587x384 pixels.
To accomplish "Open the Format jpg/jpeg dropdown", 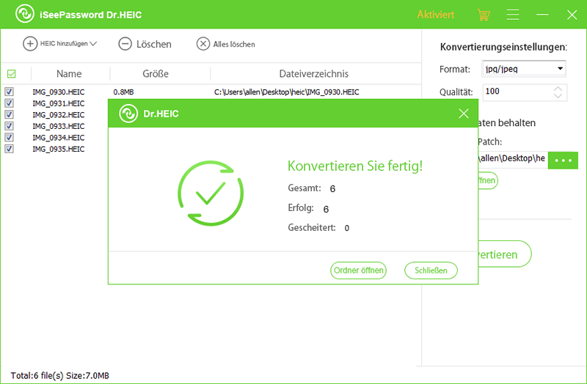I will [523, 69].
